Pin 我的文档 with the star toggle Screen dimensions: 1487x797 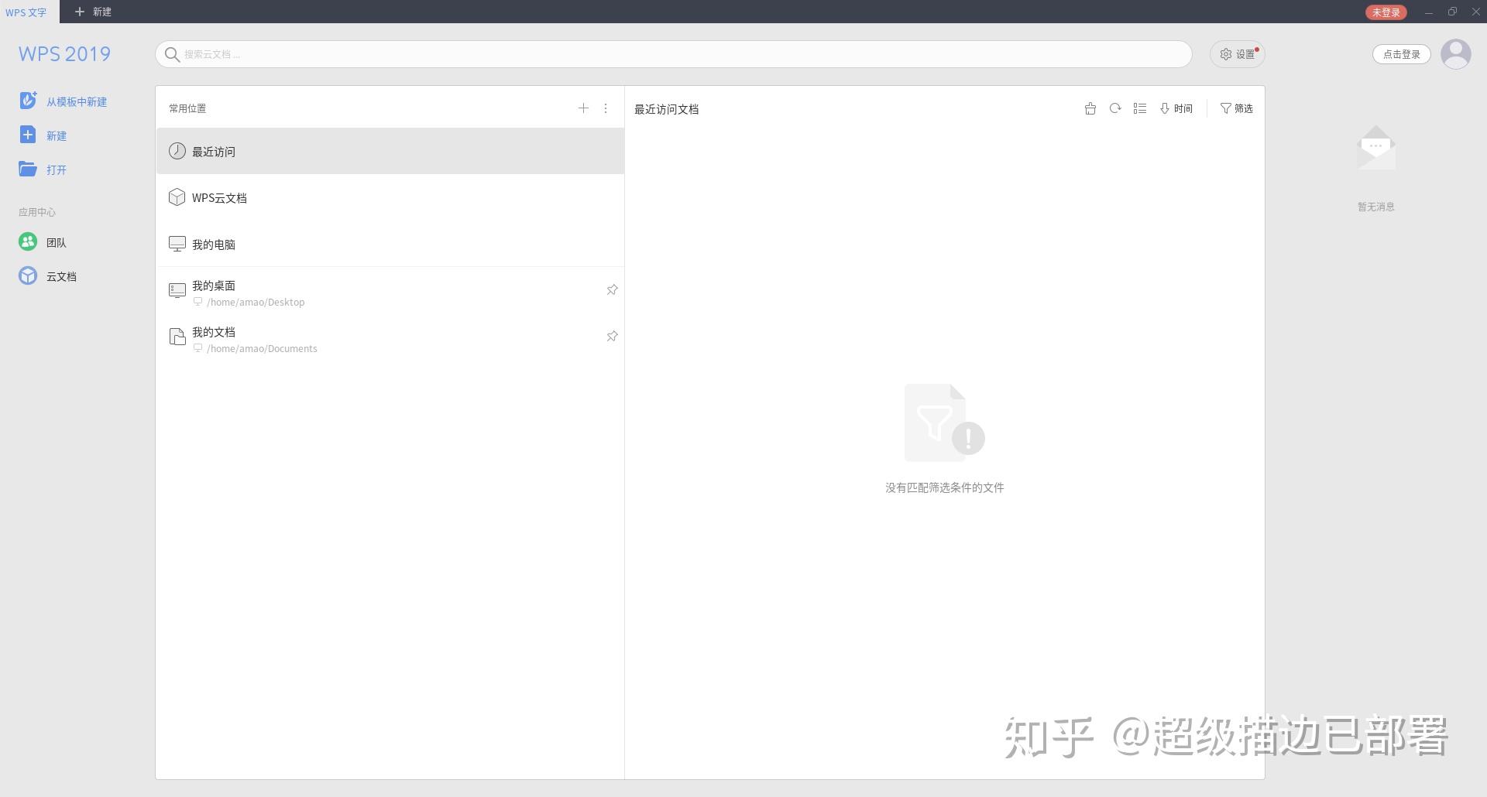(612, 336)
